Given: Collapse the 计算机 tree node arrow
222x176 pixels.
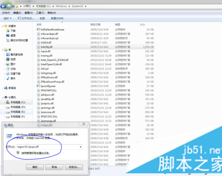Looking at the screenshot, I should coord(3,97).
